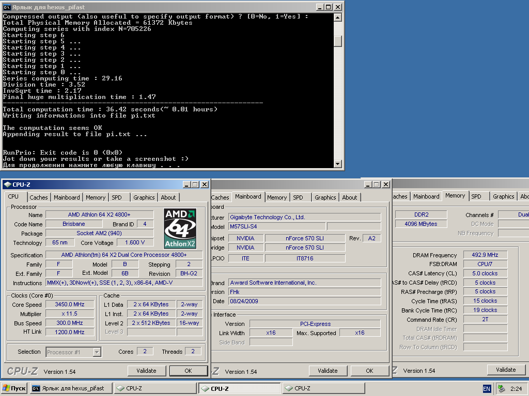Open SPD tab in right CPU-Z window
This screenshot has height=396, width=529.
[476, 196]
